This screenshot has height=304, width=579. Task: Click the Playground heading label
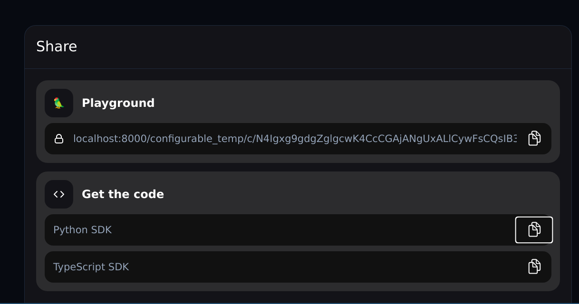pyautogui.click(x=118, y=103)
